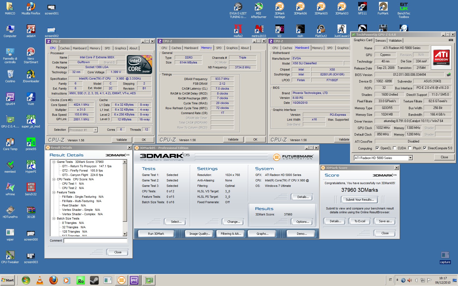Select GT2 - Firefly Forest result row
Image resolution: width=458 pixels, height=286 pixels.
(x=82, y=171)
